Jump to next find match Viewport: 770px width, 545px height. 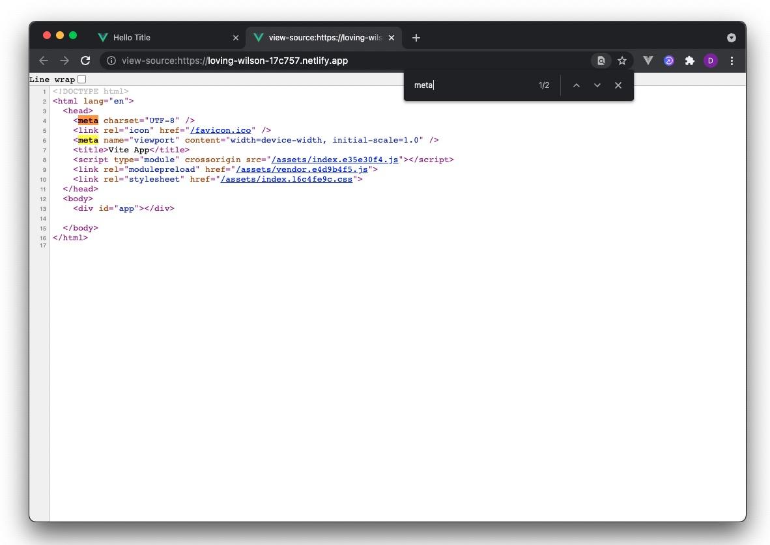coord(597,85)
